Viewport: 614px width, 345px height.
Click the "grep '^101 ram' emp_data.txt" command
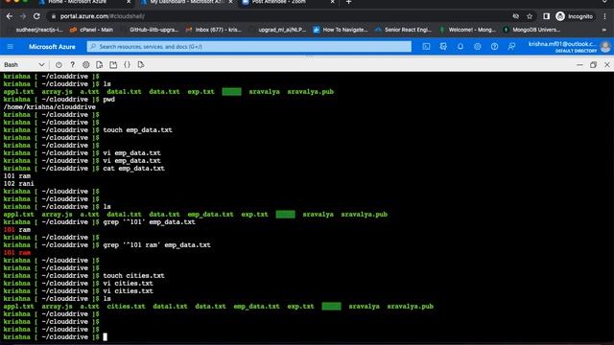[x=156, y=245]
